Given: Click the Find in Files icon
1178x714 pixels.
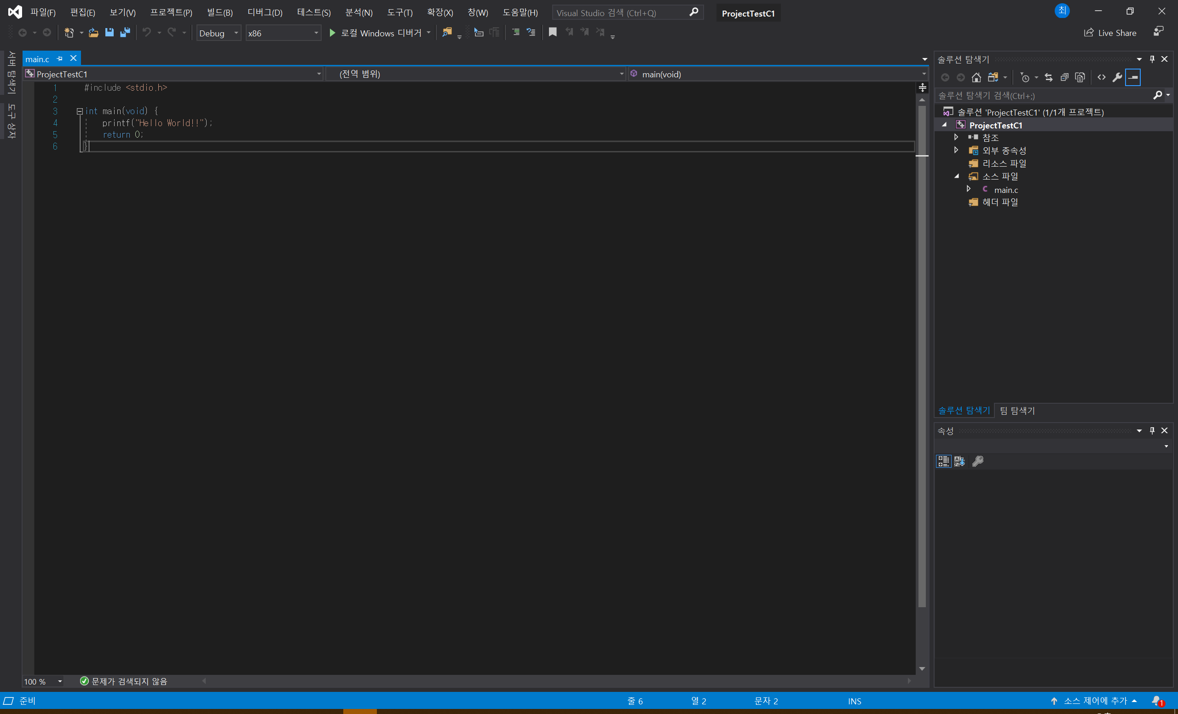Looking at the screenshot, I should pos(447,32).
